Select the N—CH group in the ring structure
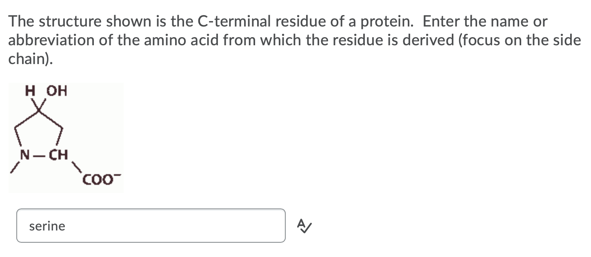Viewport: 591px width, 257px height. (43, 155)
